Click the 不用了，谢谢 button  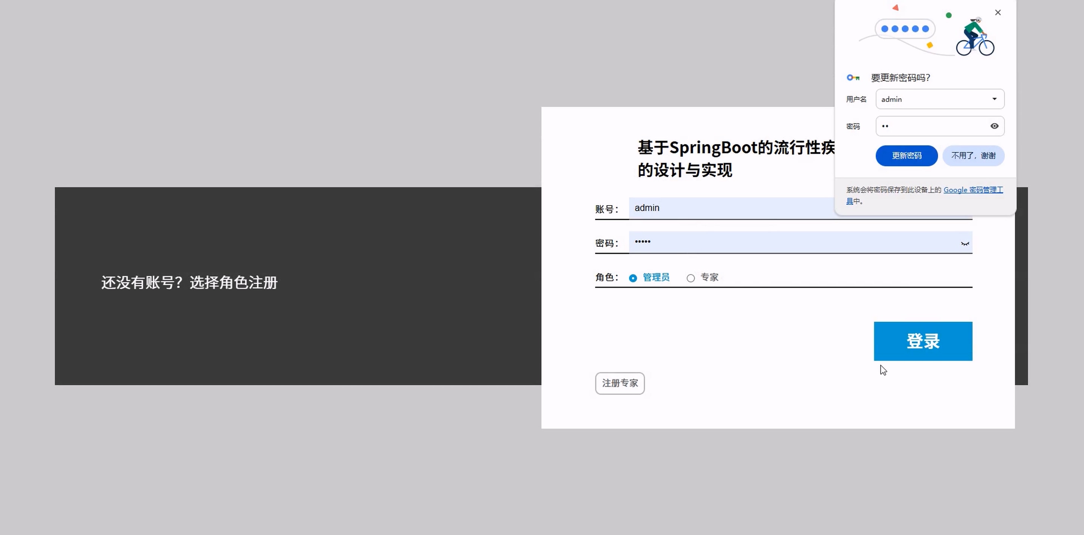(973, 156)
